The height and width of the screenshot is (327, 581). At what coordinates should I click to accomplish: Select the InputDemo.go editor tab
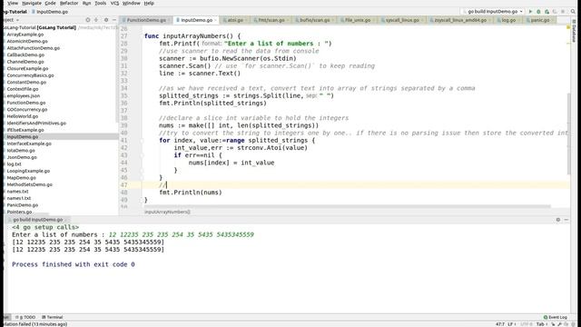click(x=196, y=20)
